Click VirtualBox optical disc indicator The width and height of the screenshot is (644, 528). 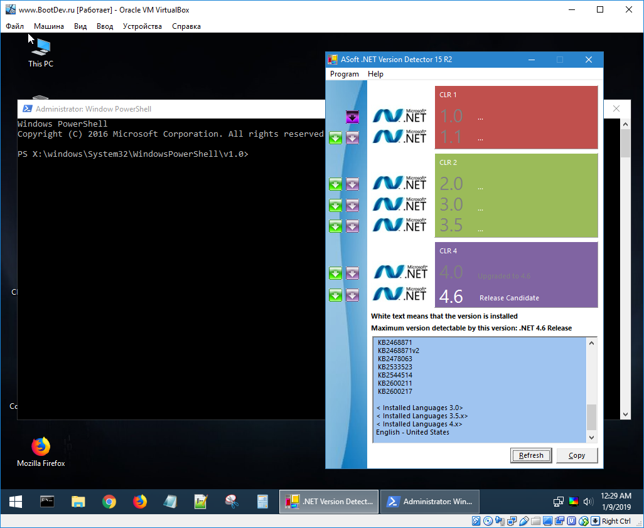(488, 521)
